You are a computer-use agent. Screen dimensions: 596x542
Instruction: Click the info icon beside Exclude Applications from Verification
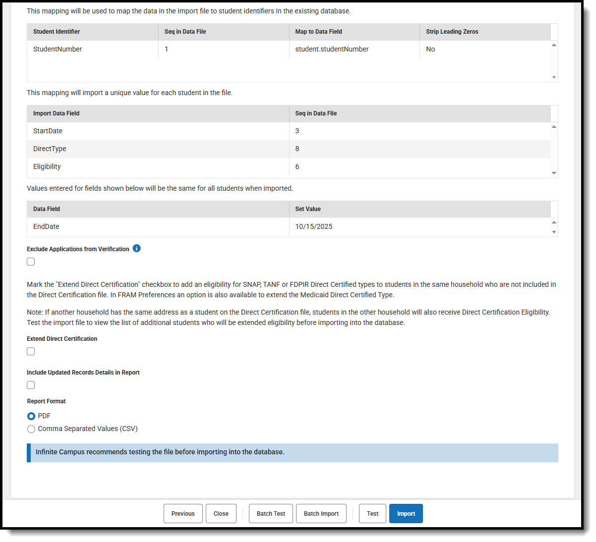137,248
